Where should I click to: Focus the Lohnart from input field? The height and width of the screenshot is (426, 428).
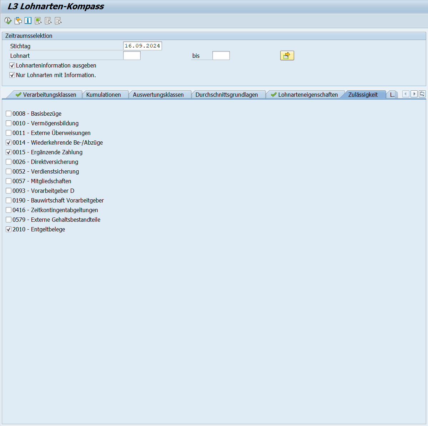click(x=132, y=56)
